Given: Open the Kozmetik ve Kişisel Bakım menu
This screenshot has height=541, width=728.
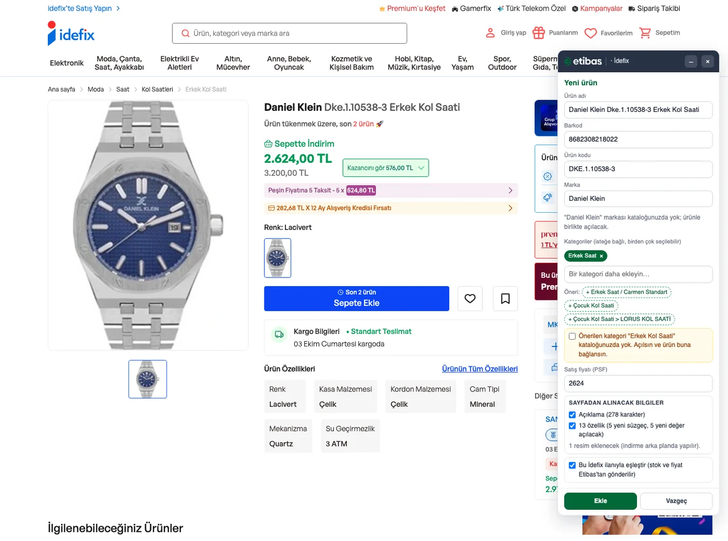Looking at the screenshot, I should pos(351,63).
